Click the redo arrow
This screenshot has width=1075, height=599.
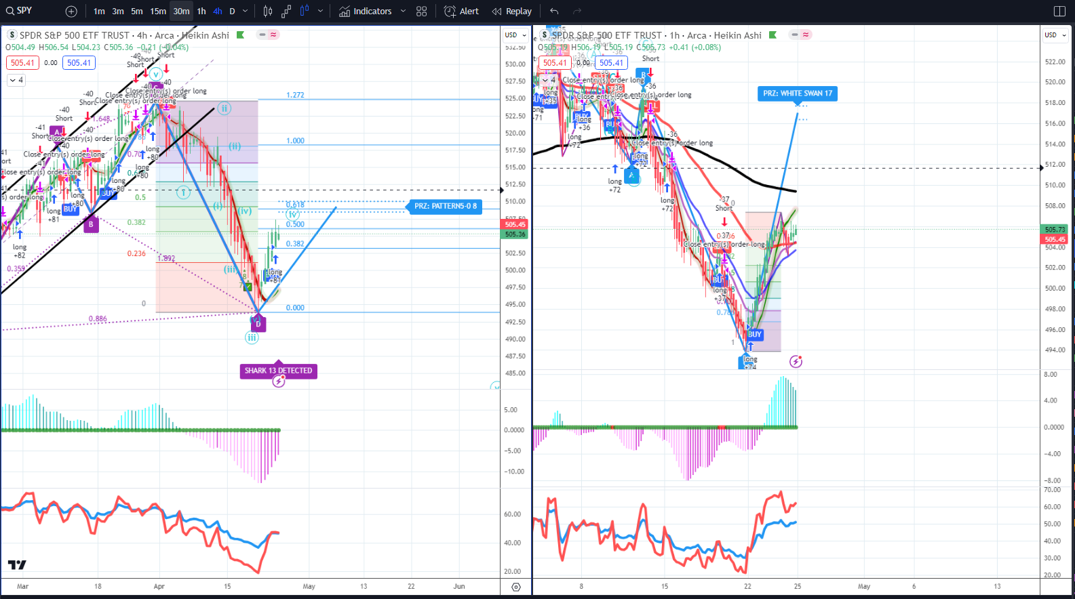click(x=577, y=11)
